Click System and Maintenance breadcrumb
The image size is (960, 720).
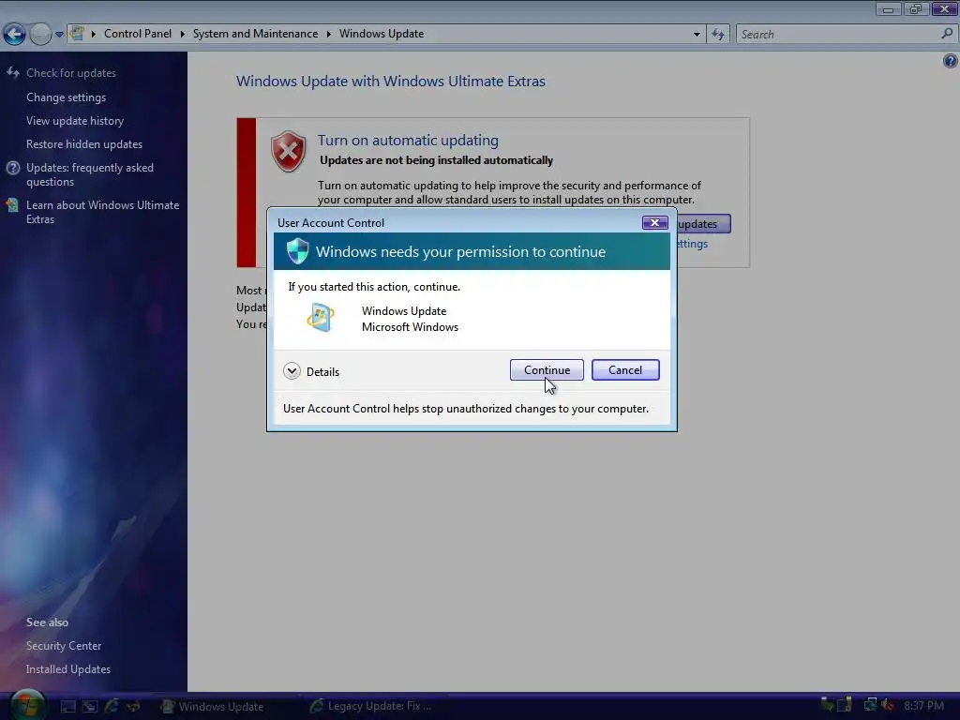tap(255, 34)
